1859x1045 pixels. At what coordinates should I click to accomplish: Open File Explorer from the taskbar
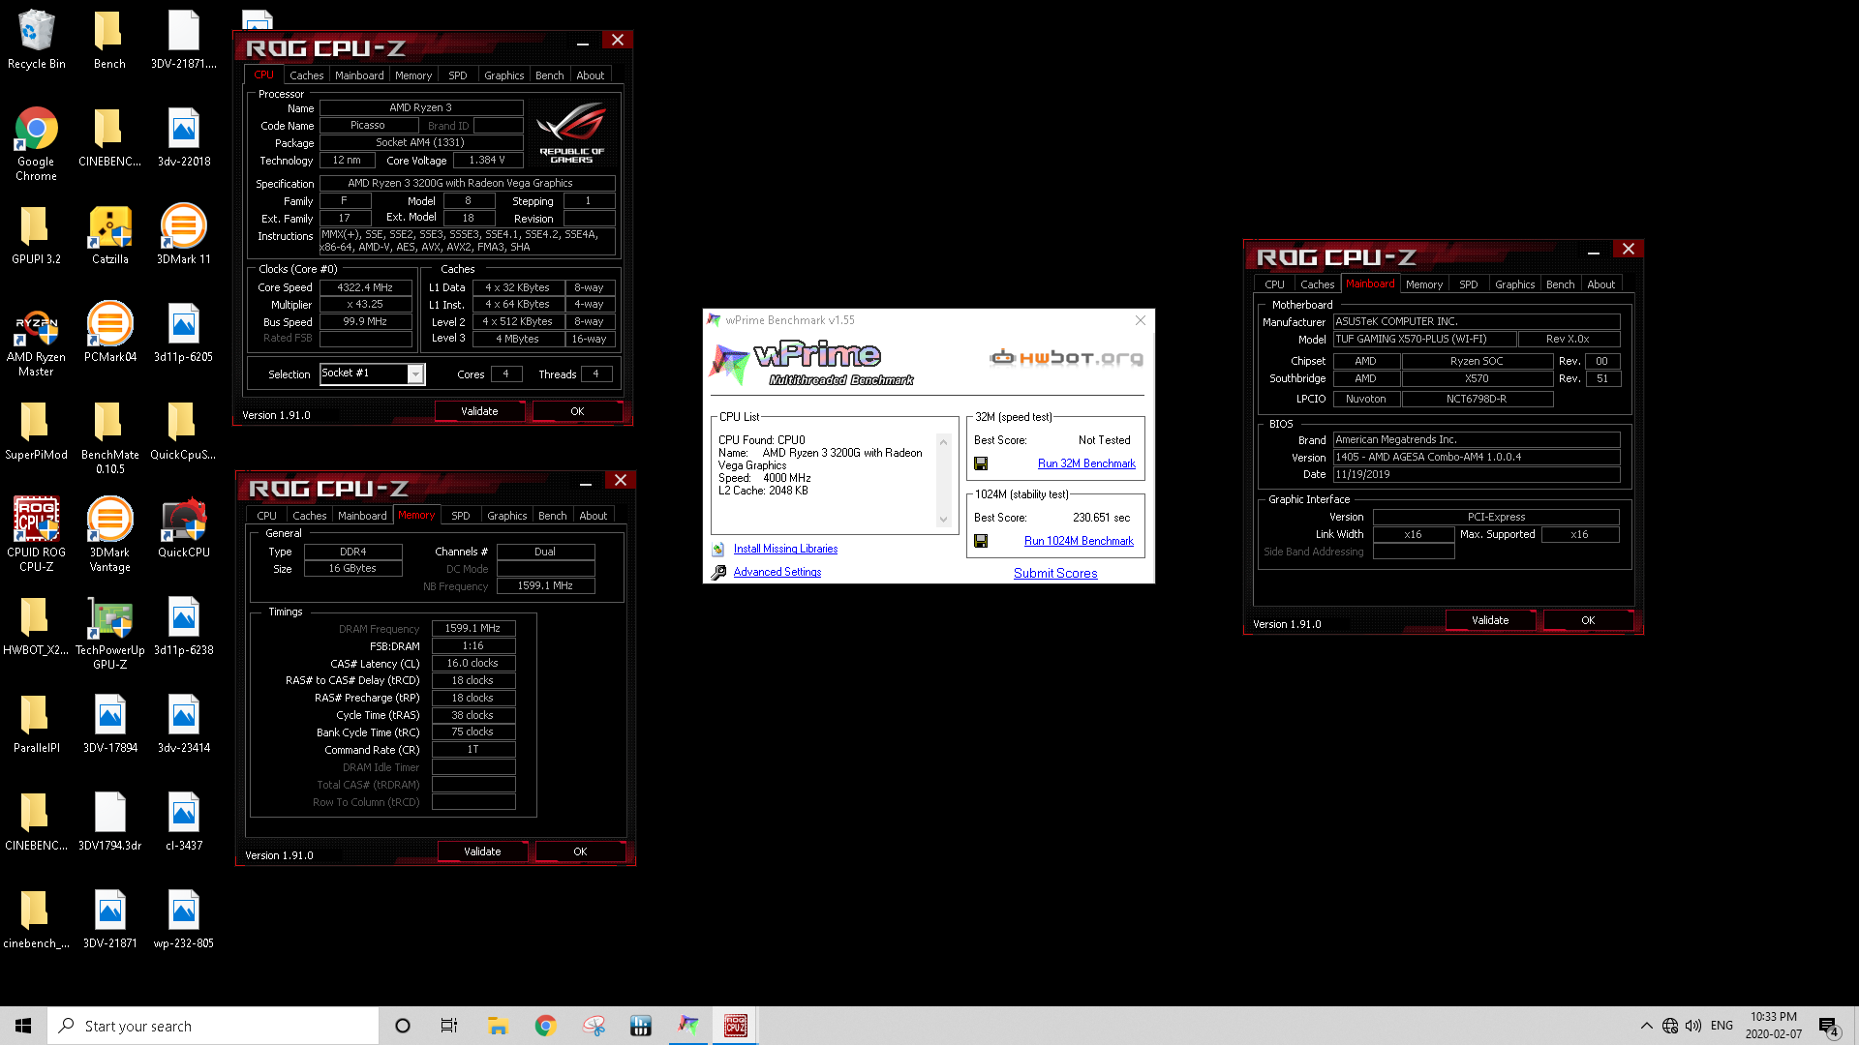[498, 1026]
